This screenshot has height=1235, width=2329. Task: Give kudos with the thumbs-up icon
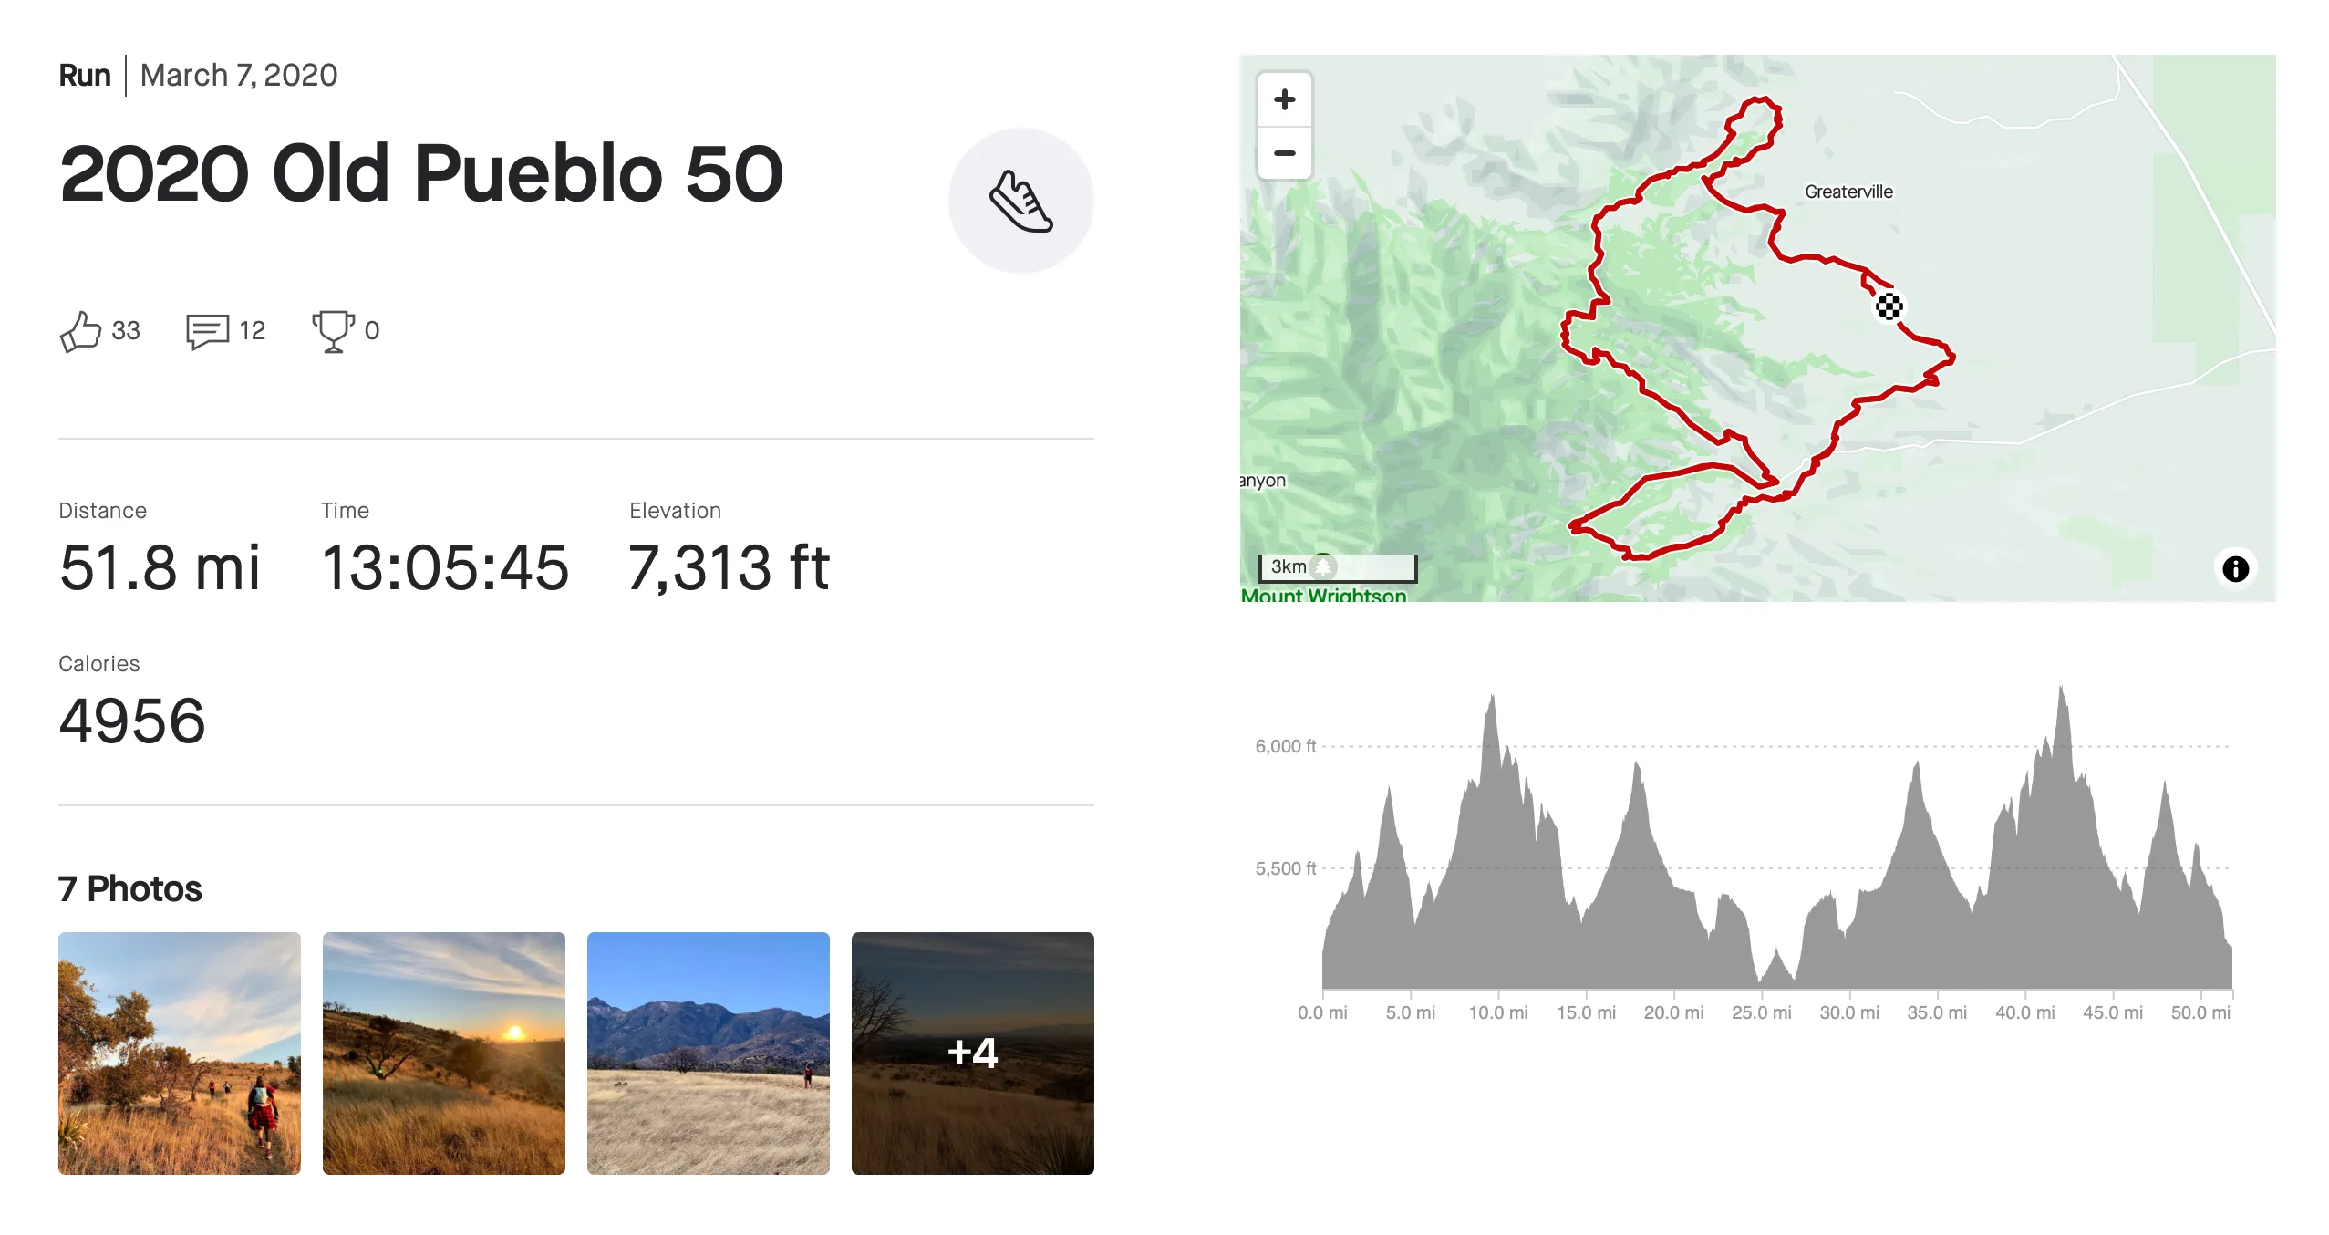point(80,330)
